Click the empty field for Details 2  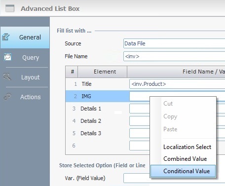(140, 121)
